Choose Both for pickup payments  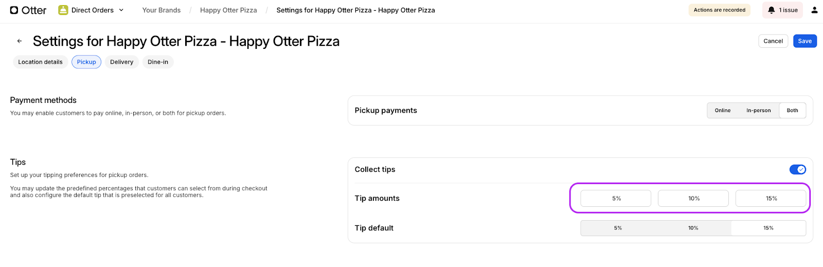click(x=792, y=111)
